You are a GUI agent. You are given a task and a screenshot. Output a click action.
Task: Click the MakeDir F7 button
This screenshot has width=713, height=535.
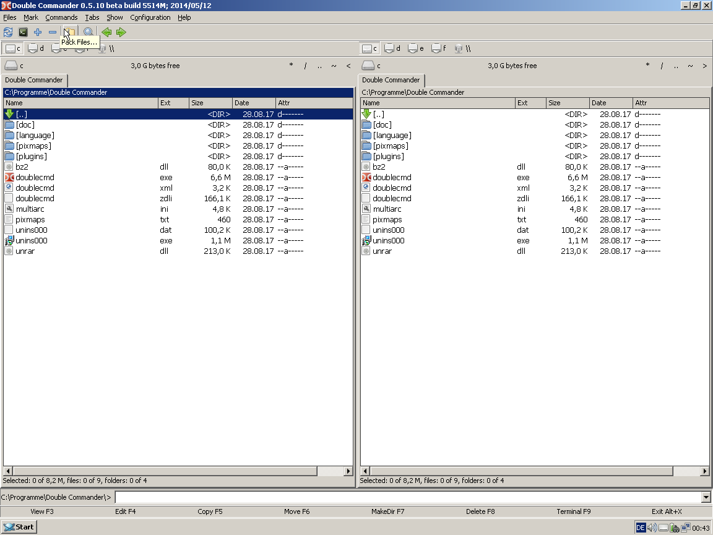[387, 511]
